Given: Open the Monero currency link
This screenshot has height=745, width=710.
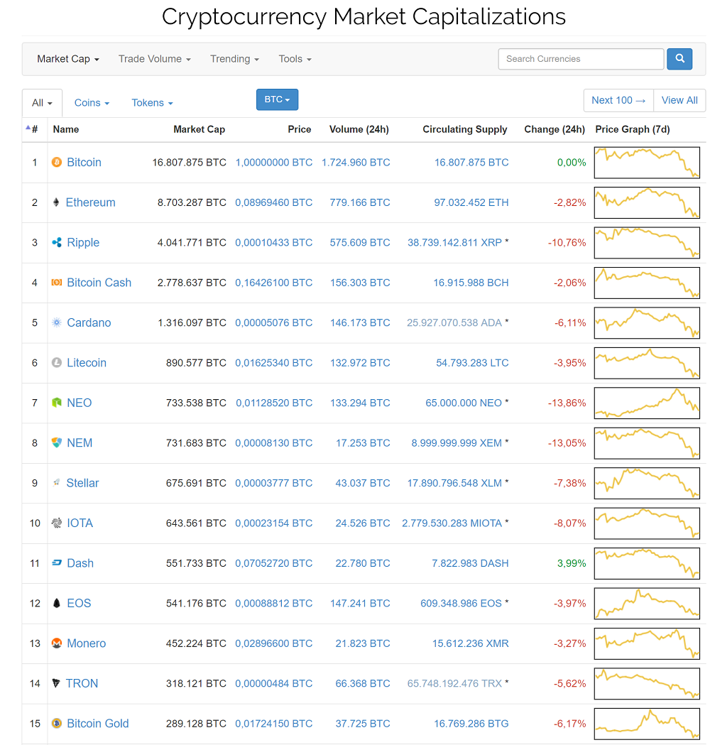Looking at the screenshot, I should click(x=87, y=643).
